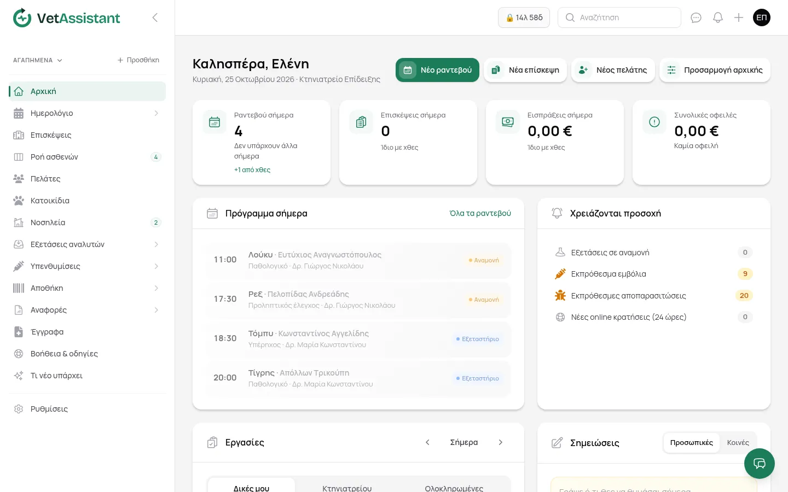Expand Εξετάσεις αναλυτών submenu
Image resolution: width=788 pixels, height=492 pixels.
156,244
